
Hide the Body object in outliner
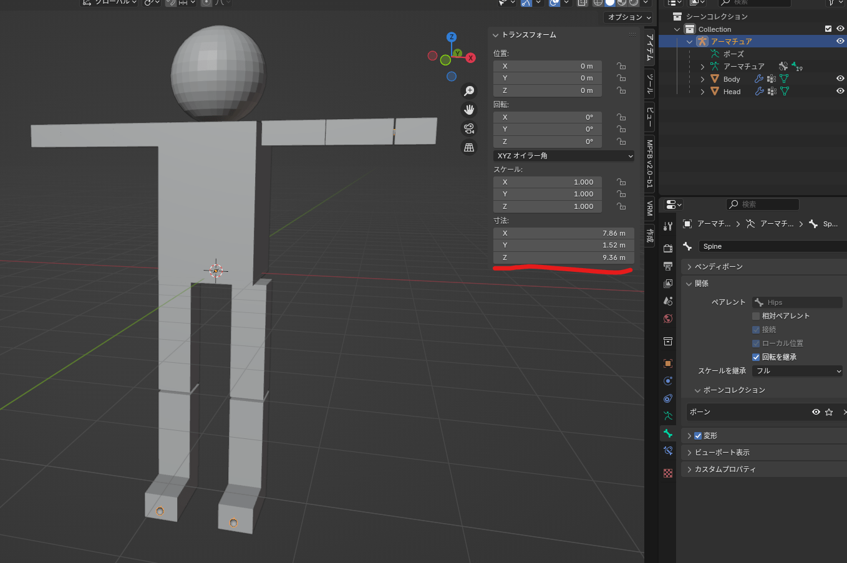[840, 79]
